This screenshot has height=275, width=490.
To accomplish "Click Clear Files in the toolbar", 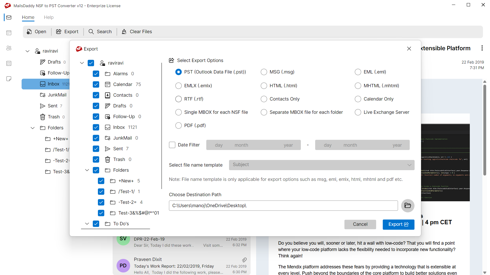I will 137,32.
